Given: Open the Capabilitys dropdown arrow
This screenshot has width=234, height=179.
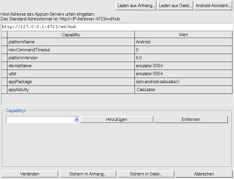Looking at the screenshot, I should [76, 119].
